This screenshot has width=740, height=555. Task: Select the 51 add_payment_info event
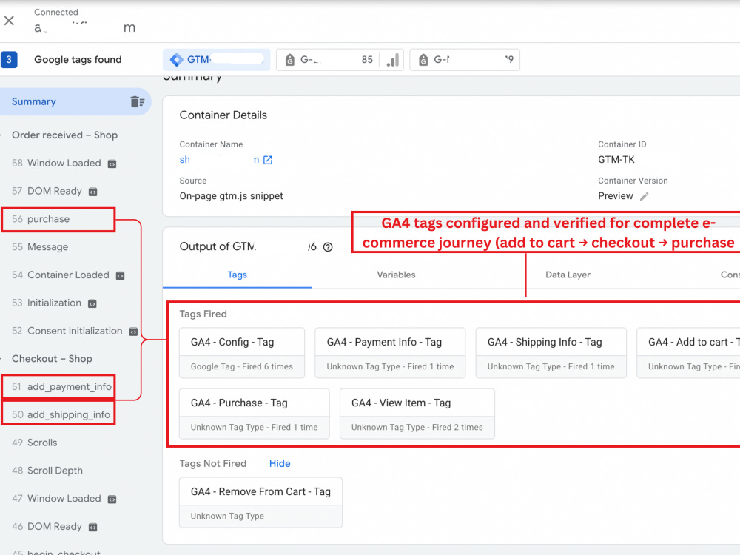pos(58,386)
